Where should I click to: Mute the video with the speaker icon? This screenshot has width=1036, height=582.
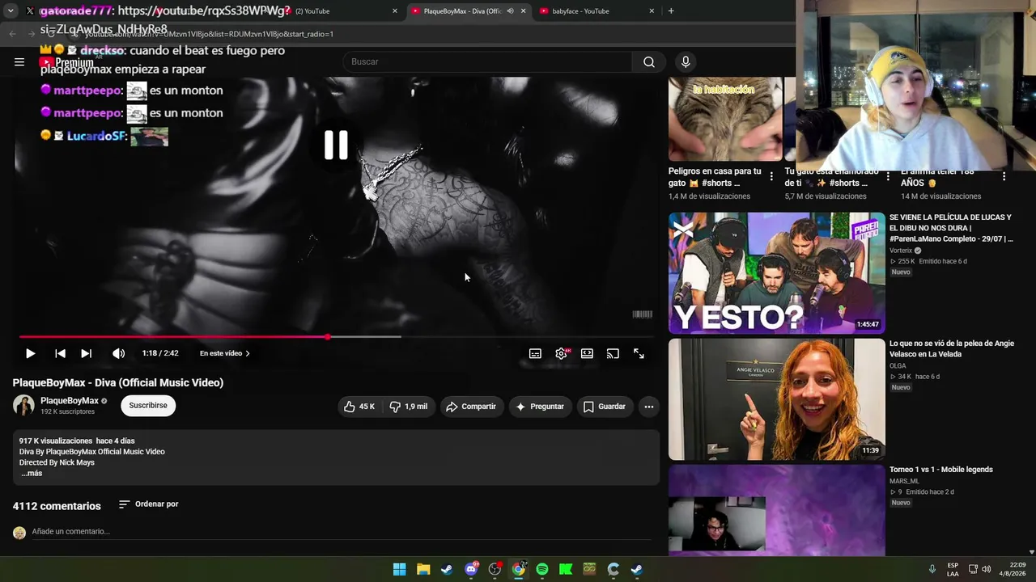coord(118,353)
